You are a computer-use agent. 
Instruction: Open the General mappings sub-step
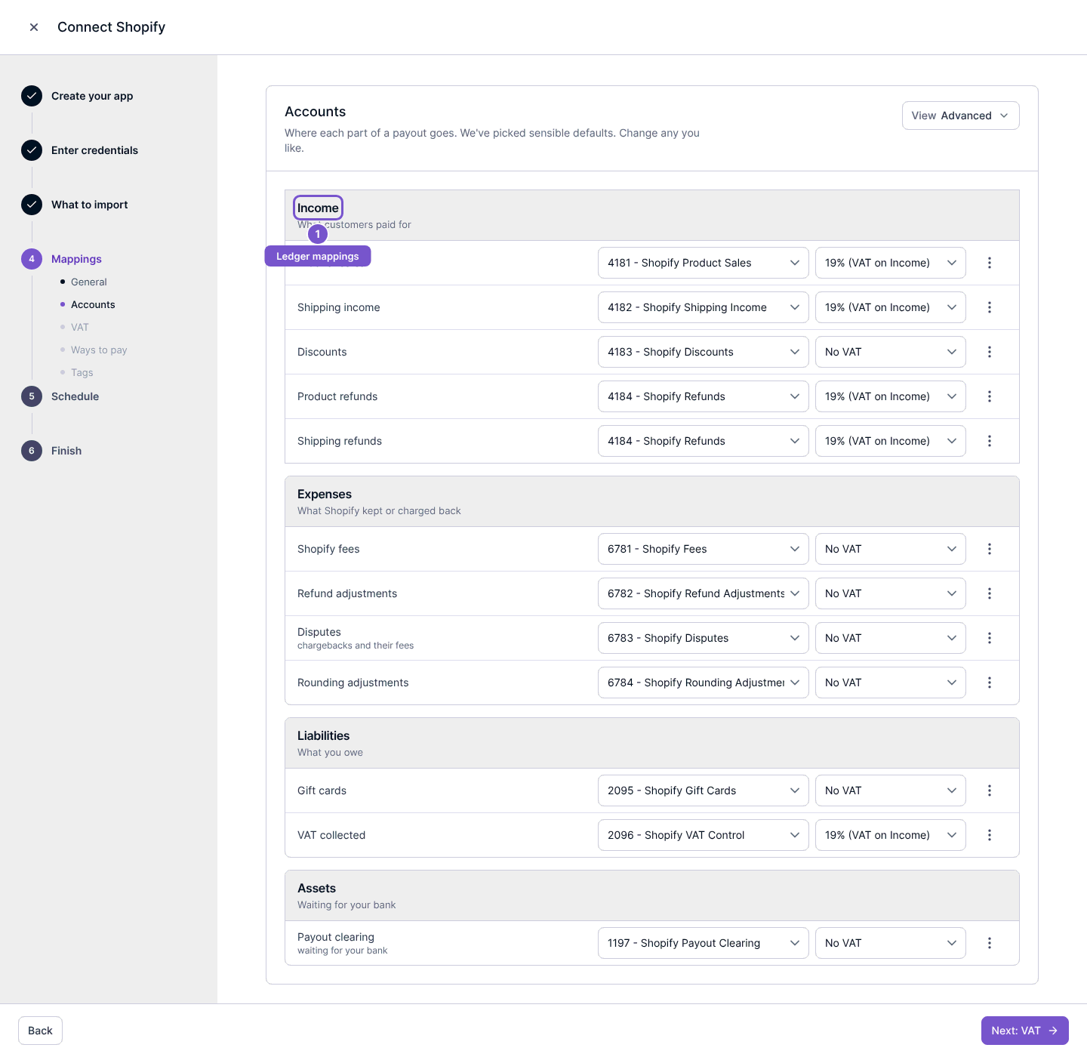click(89, 282)
